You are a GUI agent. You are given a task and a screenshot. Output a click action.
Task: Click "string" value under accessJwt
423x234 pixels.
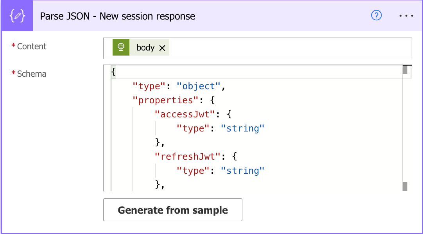242,128
